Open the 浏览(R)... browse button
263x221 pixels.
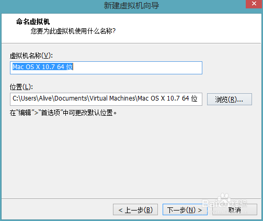point(230,99)
